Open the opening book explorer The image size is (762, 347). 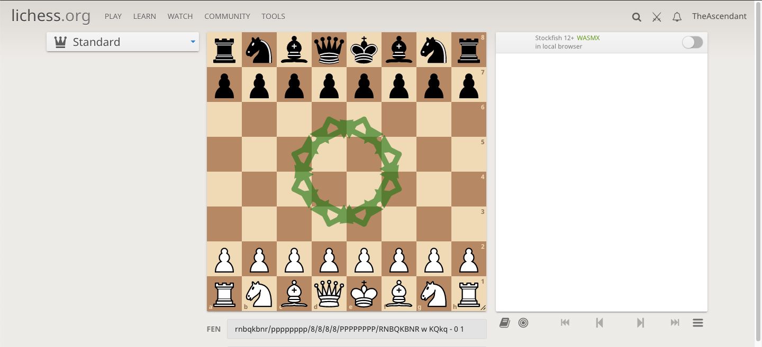[x=504, y=322]
